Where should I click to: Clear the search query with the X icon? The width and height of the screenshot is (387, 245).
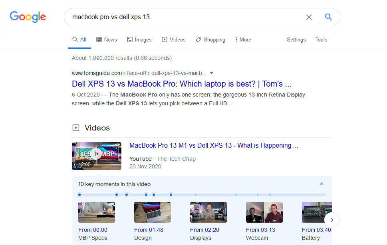[x=309, y=17]
